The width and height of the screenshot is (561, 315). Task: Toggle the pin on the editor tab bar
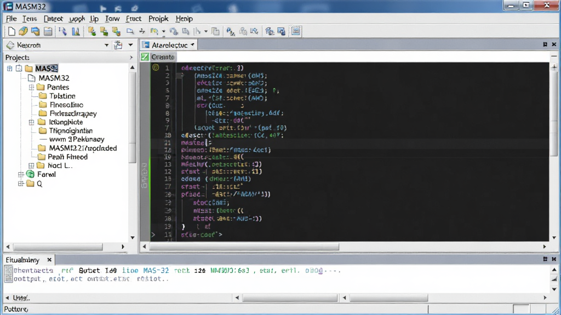(545, 44)
